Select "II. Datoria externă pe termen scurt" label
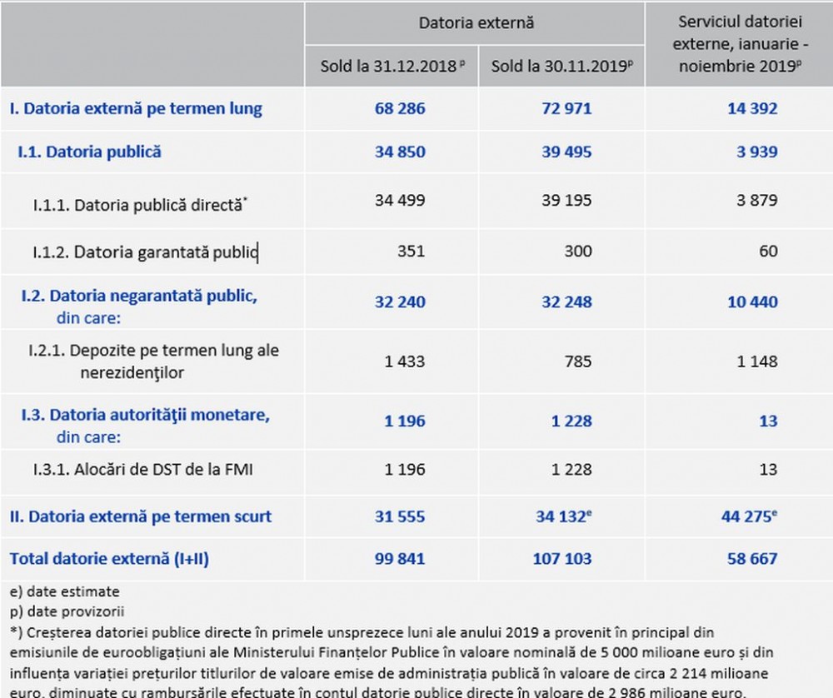The height and width of the screenshot is (698, 833). (141, 516)
